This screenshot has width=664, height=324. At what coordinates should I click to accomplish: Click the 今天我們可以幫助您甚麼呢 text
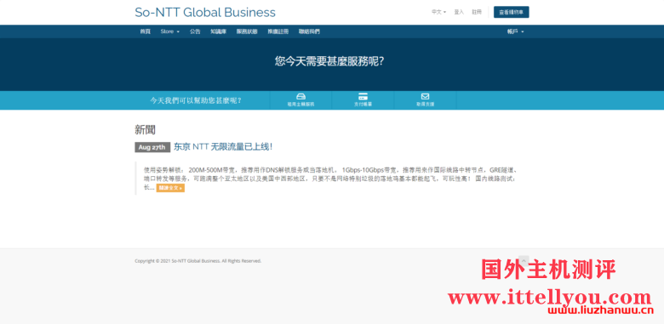[x=196, y=100]
